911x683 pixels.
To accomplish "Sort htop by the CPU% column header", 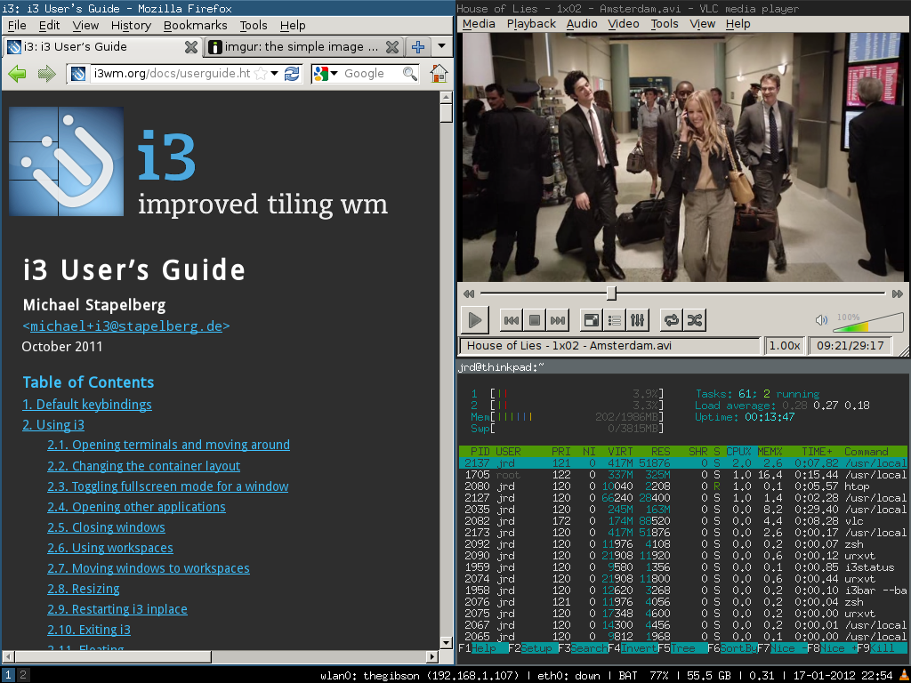I will click(738, 451).
